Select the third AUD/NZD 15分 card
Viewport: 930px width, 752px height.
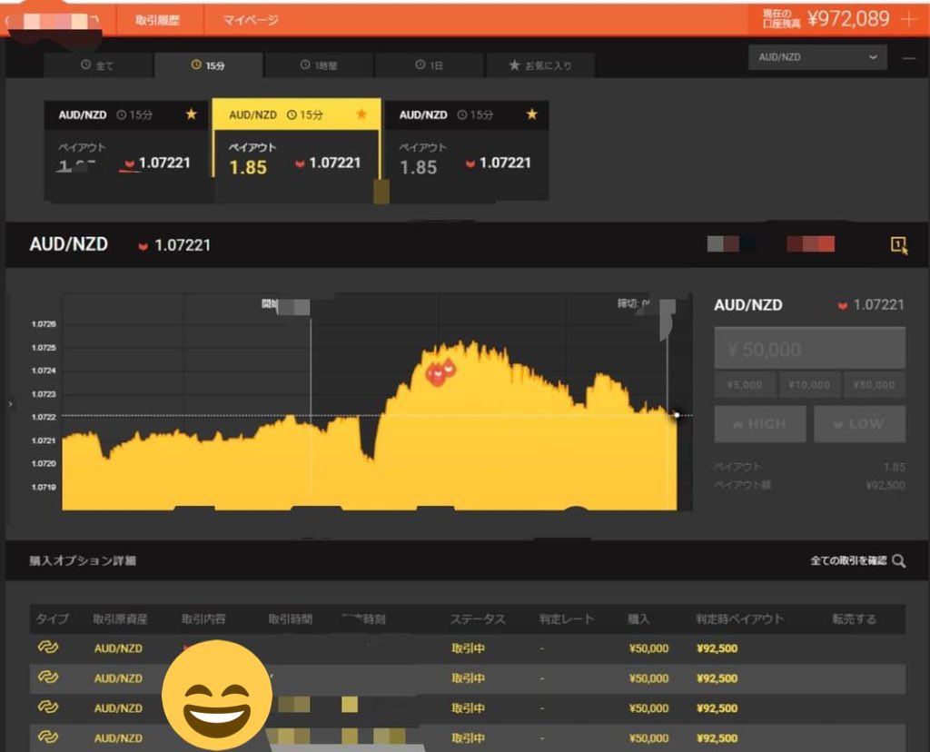pyautogui.click(x=466, y=151)
